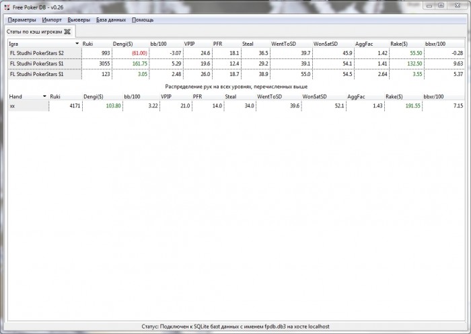Sort bottom table by Rake($) header
This screenshot has width=471, height=334.
[x=403, y=97]
